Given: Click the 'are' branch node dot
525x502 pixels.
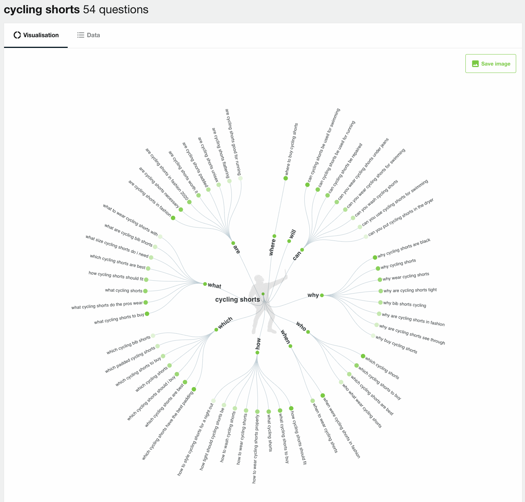Looking at the screenshot, I should [233, 243].
